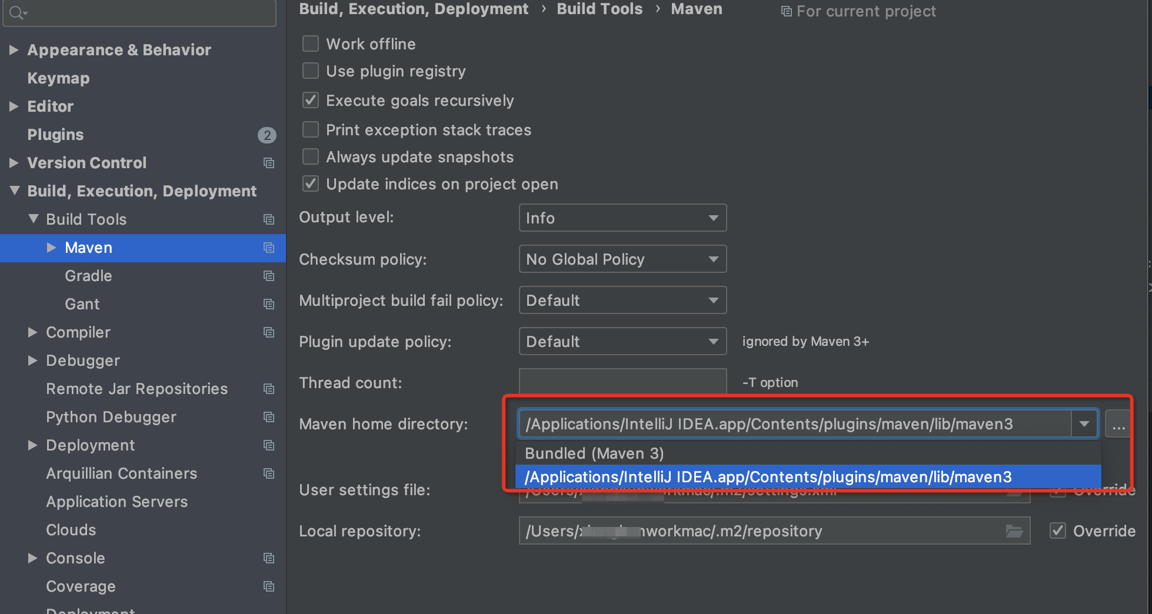The height and width of the screenshot is (614, 1152).
Task: Click the For current project icon
Action: tap(786, 11)
